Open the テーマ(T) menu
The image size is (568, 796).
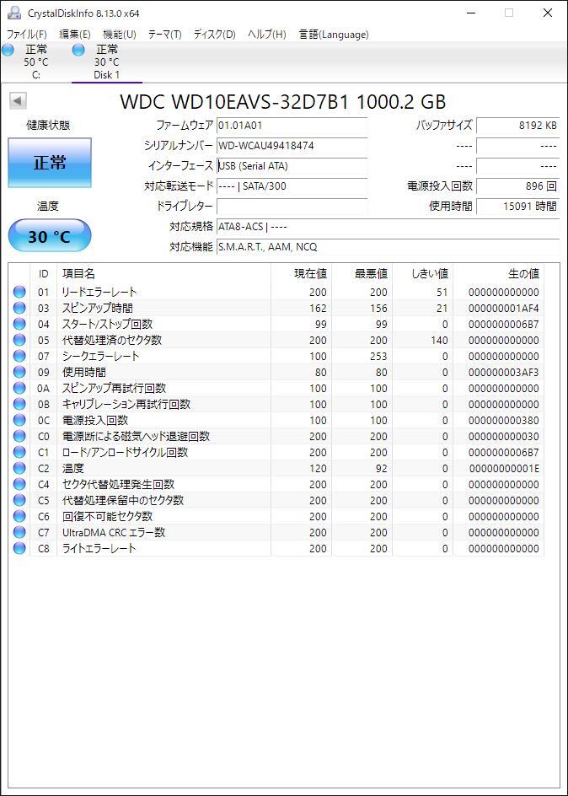pyautogui.click(x=164, y=35)
